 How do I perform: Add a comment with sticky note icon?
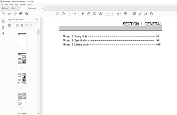pos(134,14)
